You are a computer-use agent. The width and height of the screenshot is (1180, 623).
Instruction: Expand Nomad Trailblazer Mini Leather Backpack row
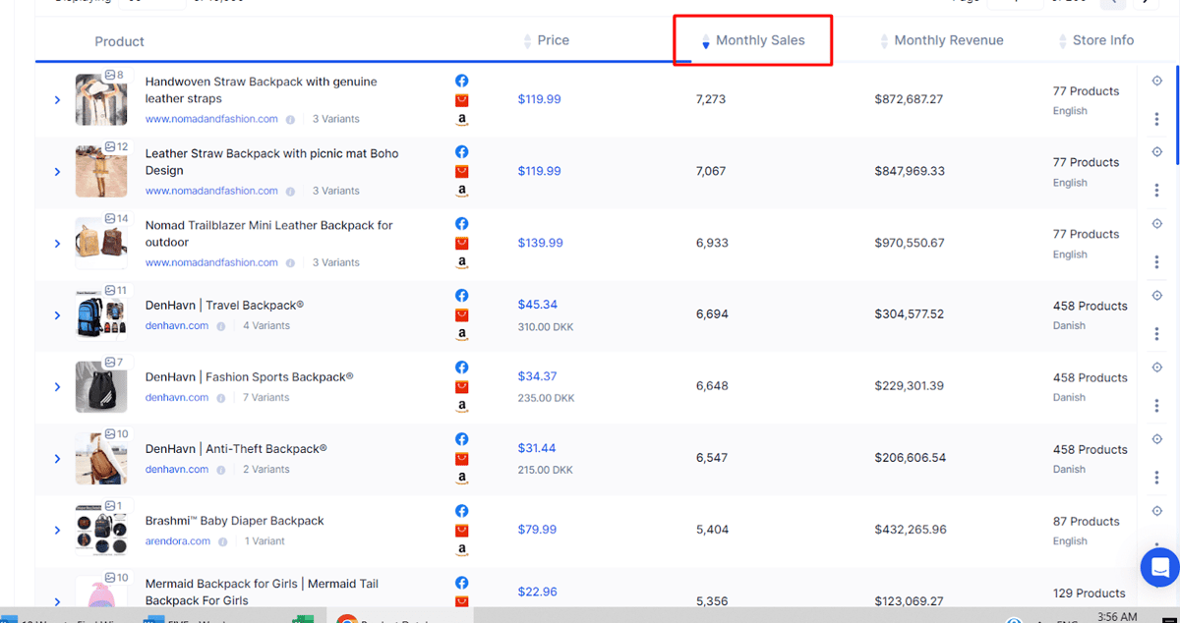pos(57,244)
